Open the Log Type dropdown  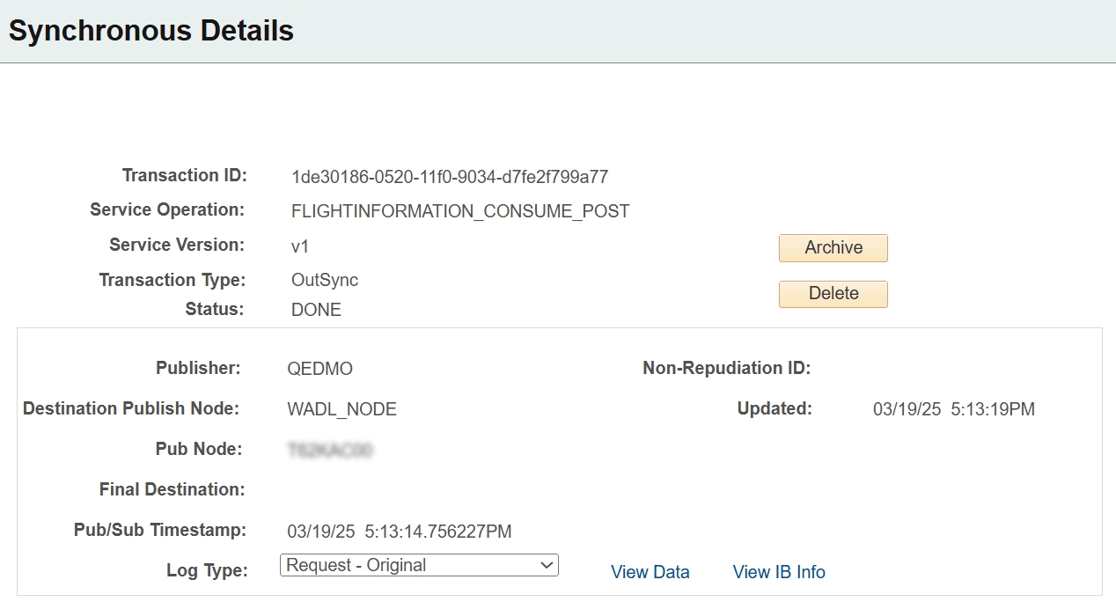418,565
